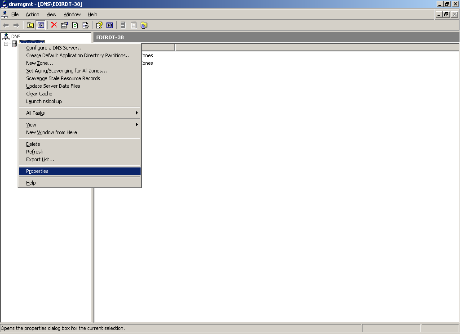The height and width of the screenshot is (334, 460).
Task: Choose Configure a DNS Server
Action: coord(80,48)
